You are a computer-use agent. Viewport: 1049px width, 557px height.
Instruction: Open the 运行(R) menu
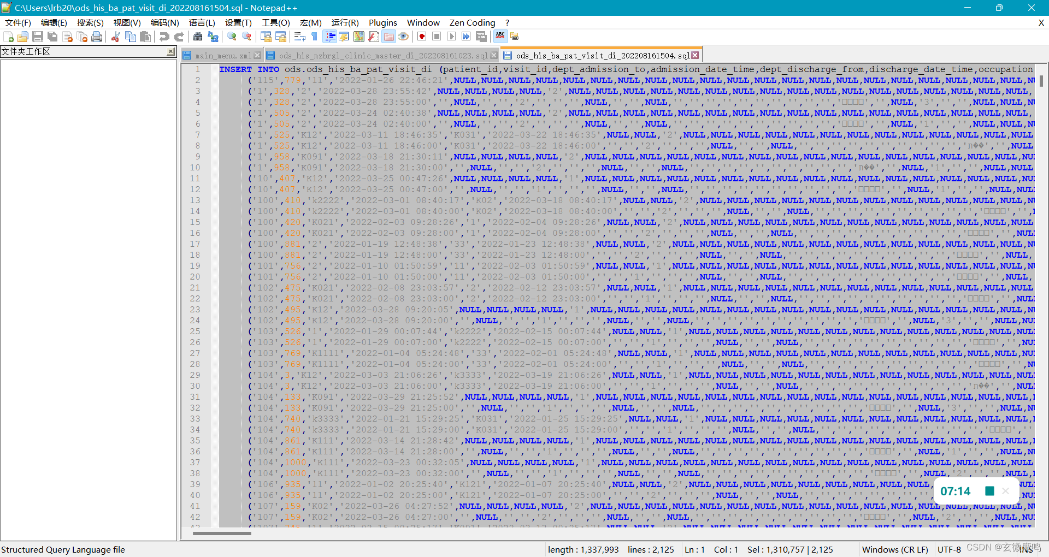click(345, 22)
